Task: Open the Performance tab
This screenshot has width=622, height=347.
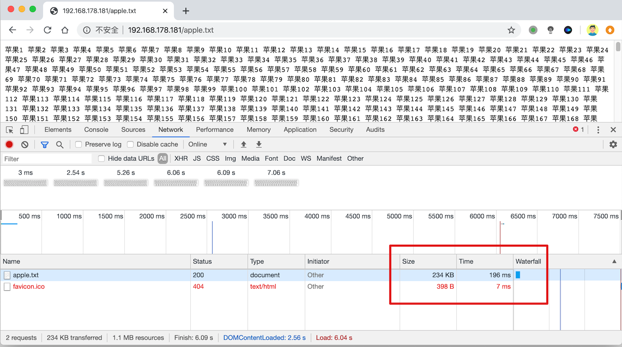Action: [x=215, y=130]
